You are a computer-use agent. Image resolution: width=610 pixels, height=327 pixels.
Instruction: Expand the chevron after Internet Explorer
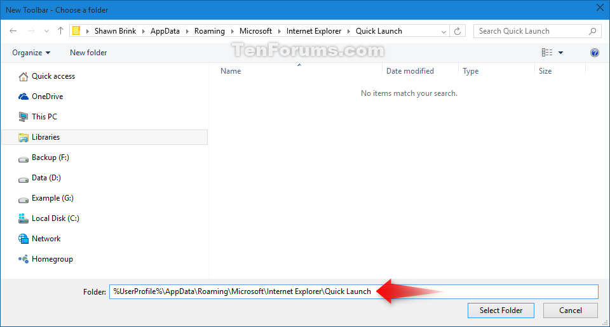349,32
